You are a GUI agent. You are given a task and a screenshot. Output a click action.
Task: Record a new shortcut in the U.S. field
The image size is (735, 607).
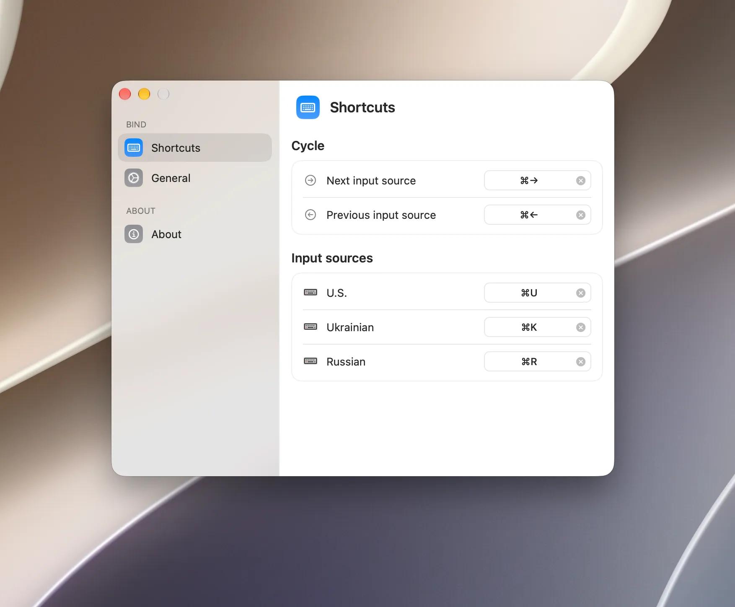538,293
